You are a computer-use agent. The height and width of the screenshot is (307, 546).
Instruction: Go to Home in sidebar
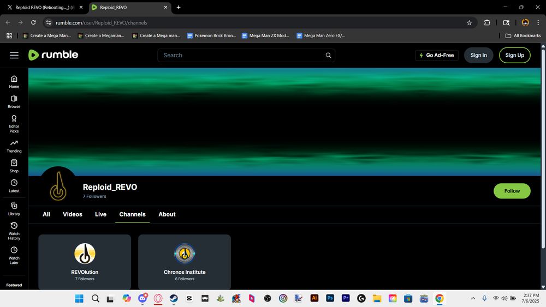tap(14, 82)
